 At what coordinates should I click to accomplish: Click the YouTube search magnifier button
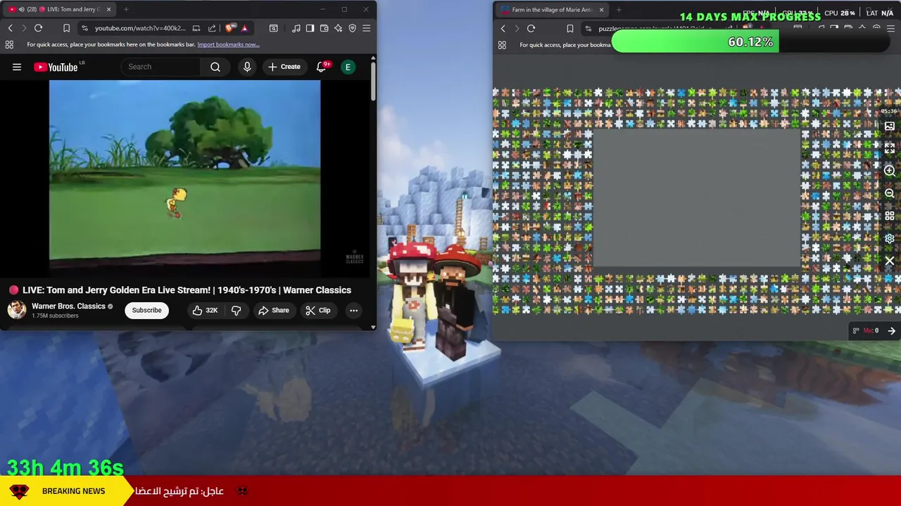(215, 67)
